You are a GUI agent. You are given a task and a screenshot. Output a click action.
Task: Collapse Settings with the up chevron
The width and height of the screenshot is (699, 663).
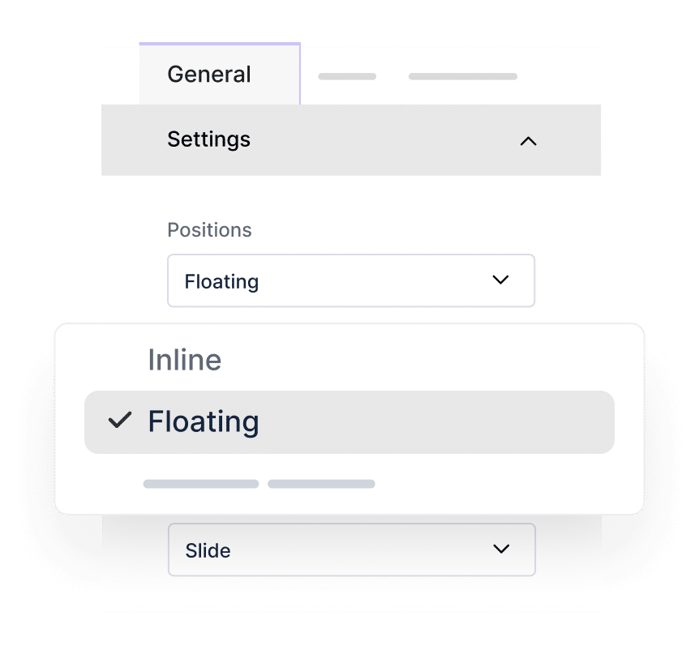tap(528, 141)
